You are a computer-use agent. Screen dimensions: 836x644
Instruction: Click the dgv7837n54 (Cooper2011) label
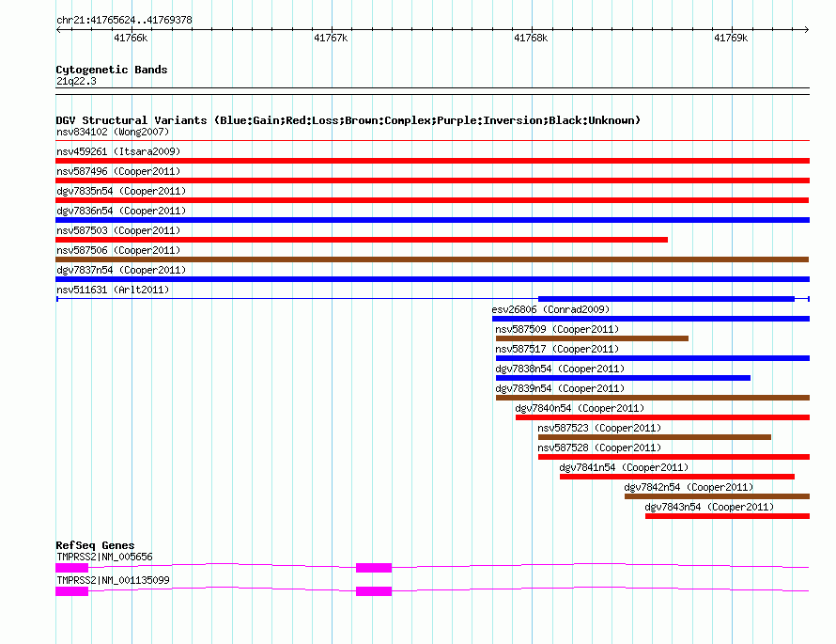(x=121, y=270)
